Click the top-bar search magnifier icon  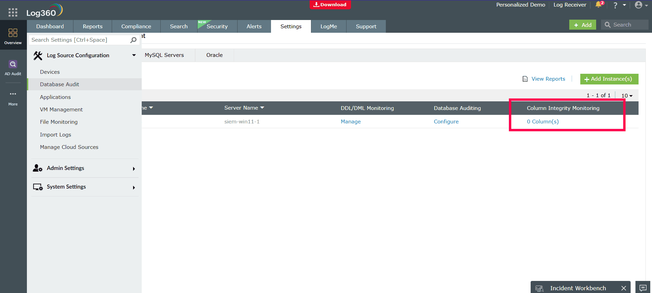pos(608,25)
